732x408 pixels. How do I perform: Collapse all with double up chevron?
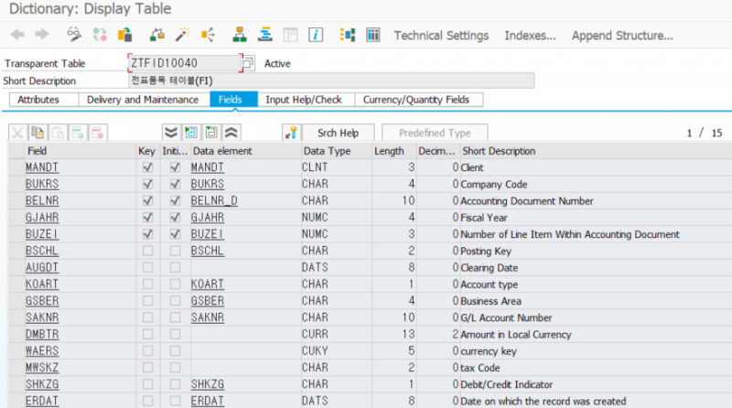coord(231,133)
